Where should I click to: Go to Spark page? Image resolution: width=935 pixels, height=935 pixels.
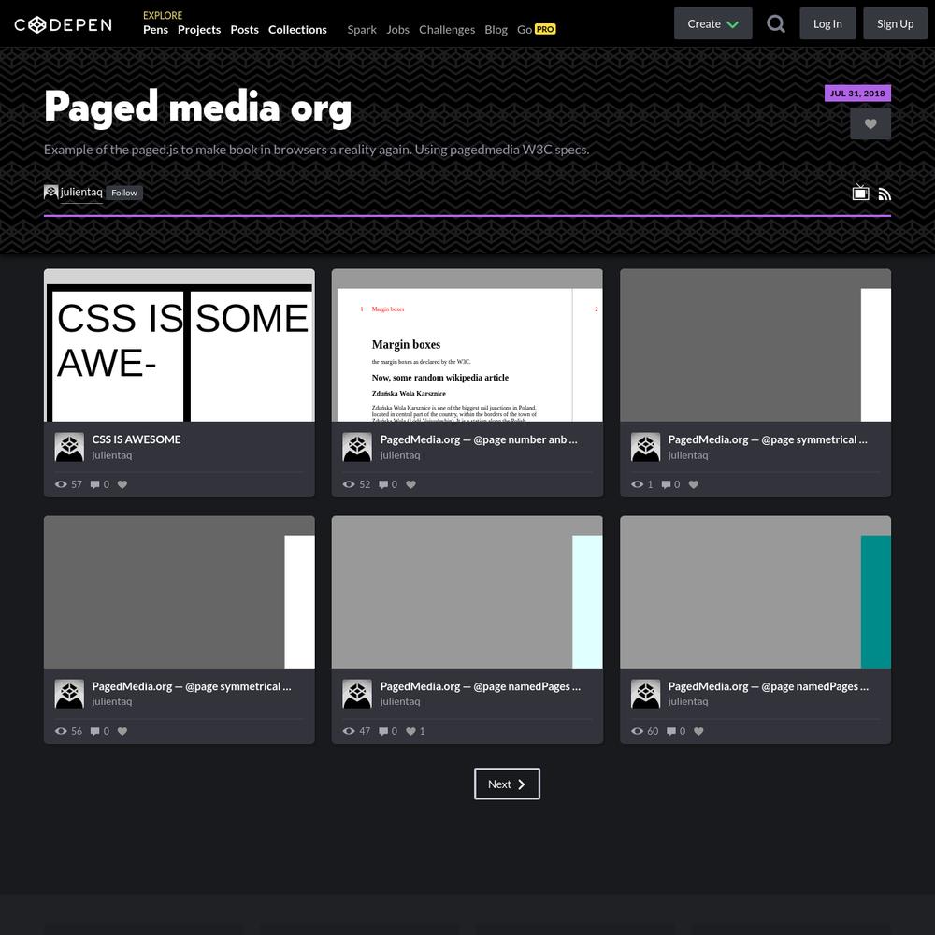coord(362,29)
